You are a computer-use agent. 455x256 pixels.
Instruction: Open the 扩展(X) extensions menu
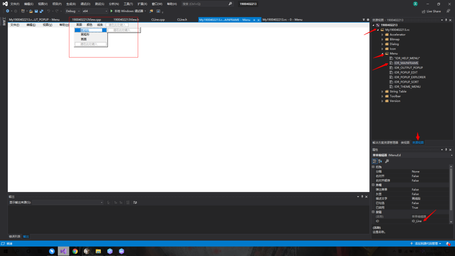click(x=142, y=4)
